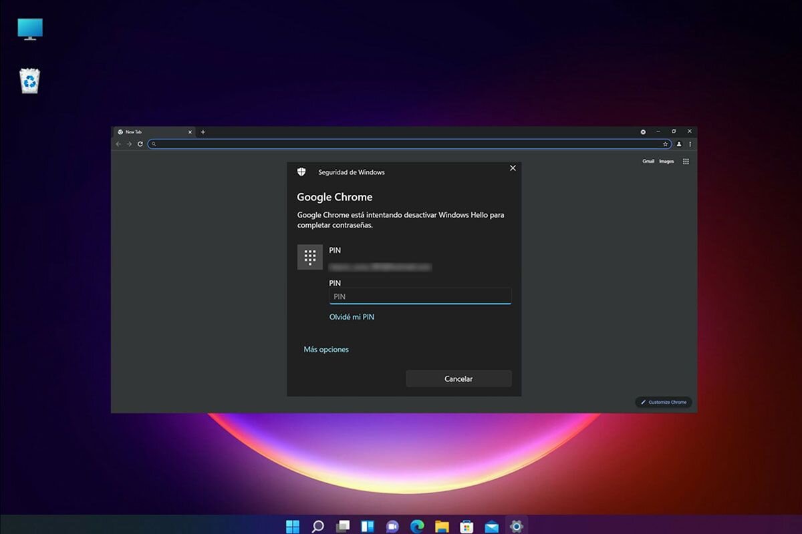Go back in Chrome
The image size is (802, 534).
(119, 144)
